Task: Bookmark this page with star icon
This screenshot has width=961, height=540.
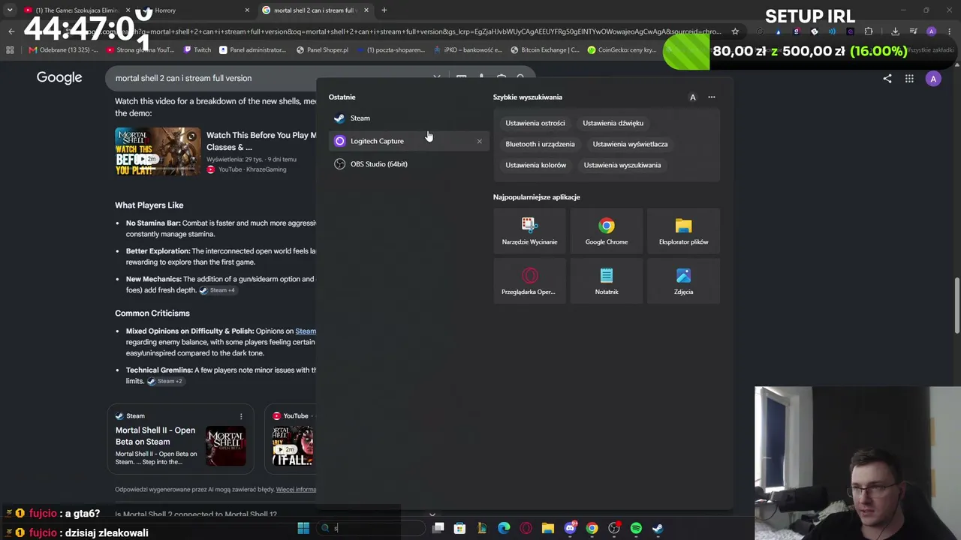Action: pos(735,31)
